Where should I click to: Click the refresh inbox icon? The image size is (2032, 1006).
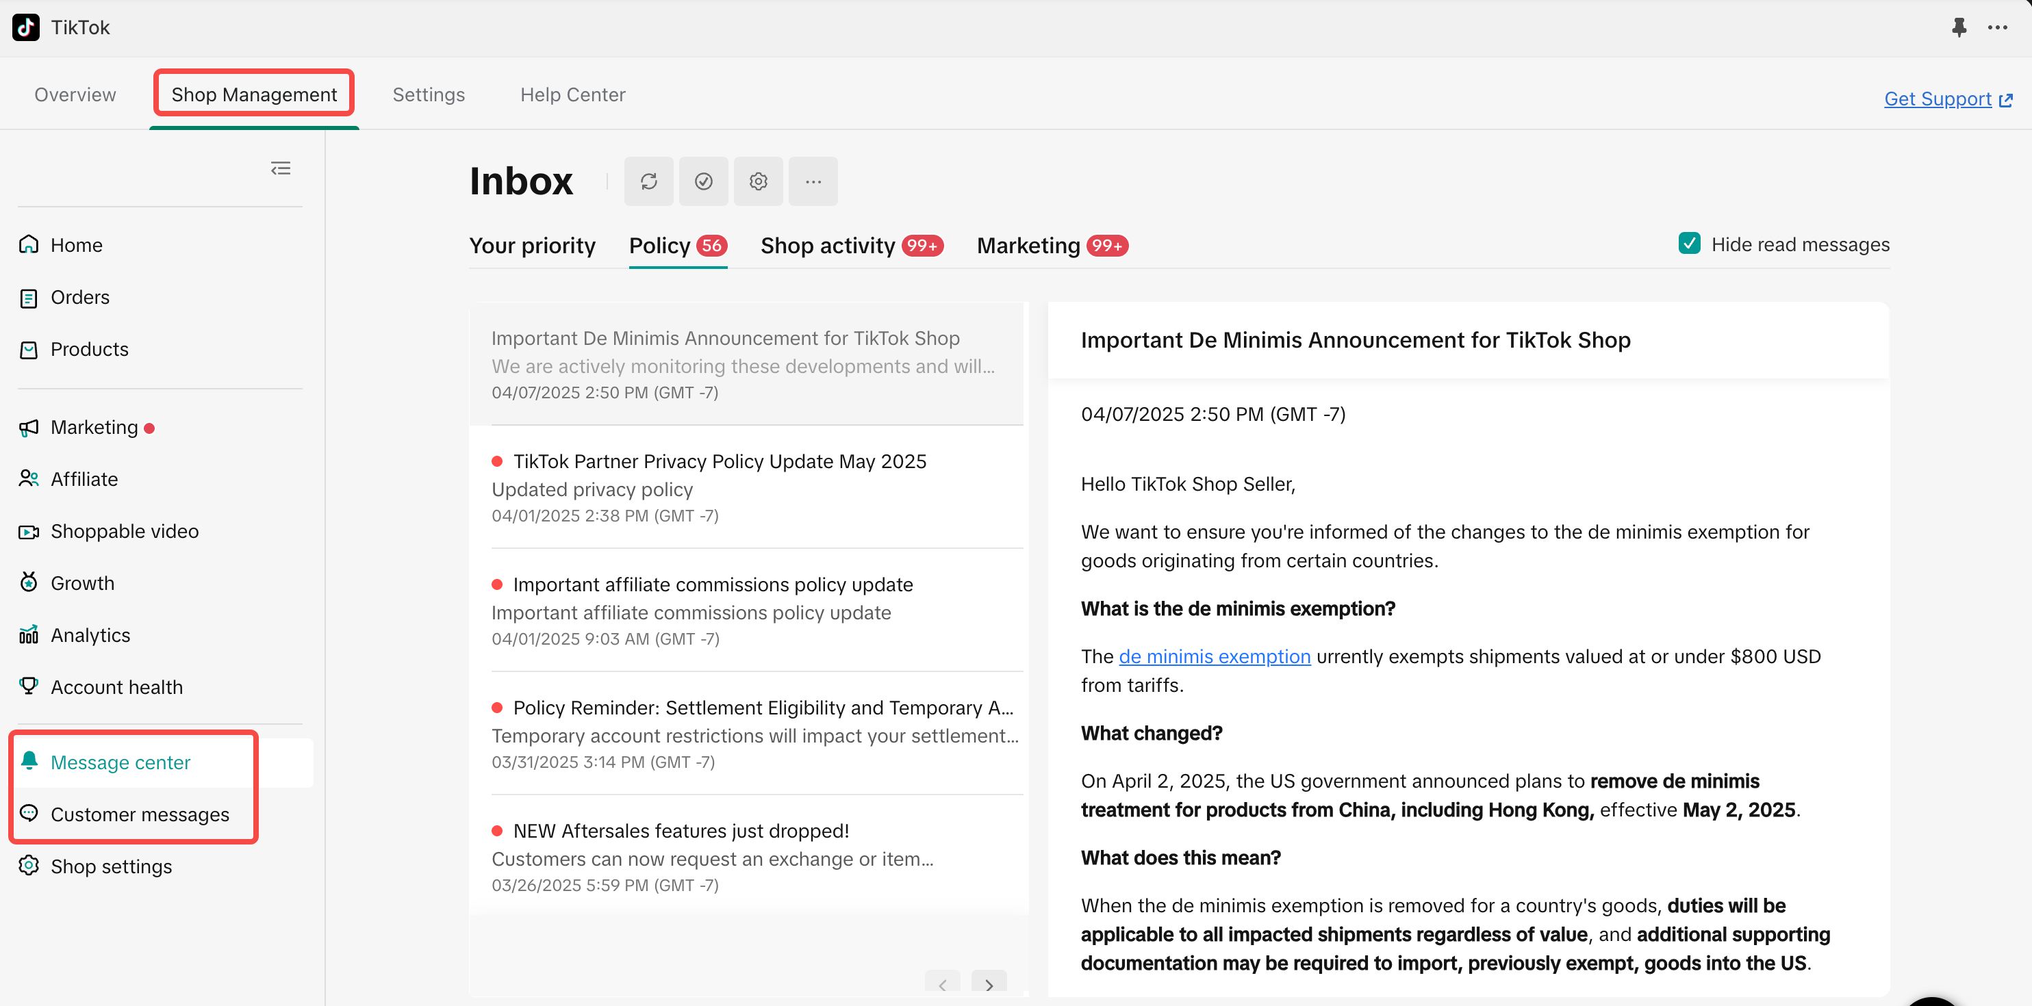tap(648, 181)
